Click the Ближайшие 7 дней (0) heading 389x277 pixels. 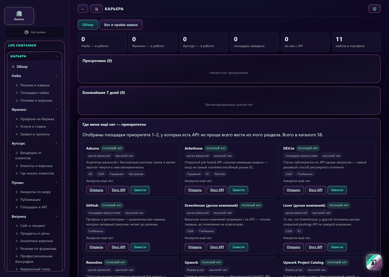click(x=104, y=93)
